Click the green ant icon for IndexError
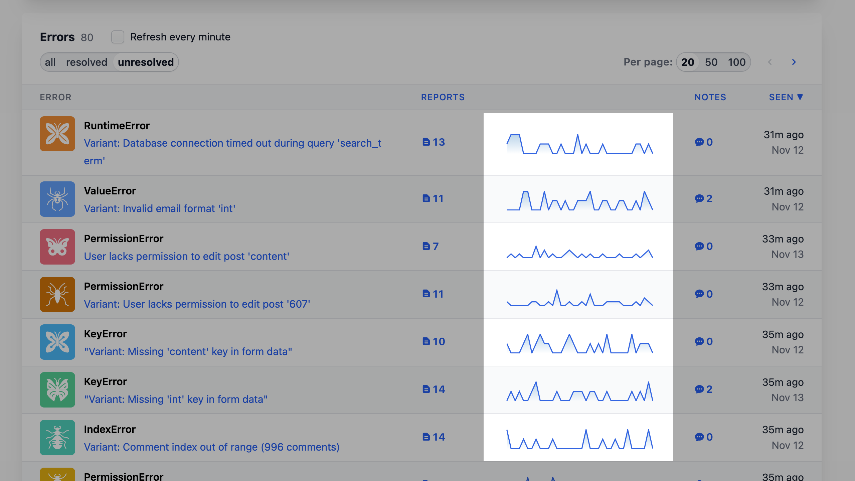Image resolution: width=855 pixels, height=481 pixels. pyautogui.click(x=57, y=438)
